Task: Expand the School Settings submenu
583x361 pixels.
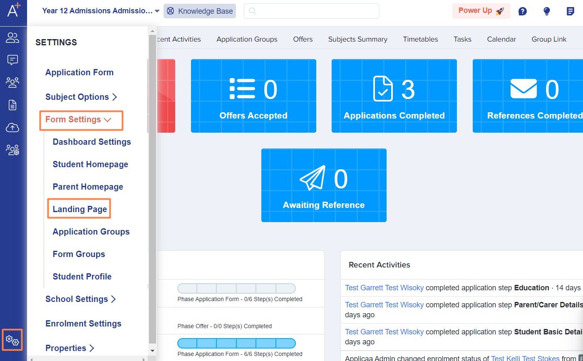Action: (80, 299)
